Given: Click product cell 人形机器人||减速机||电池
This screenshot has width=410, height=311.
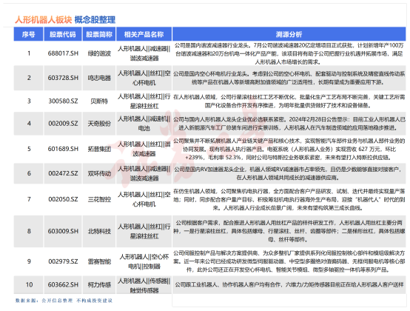Looking at the screenshot, I should [144, 124].
